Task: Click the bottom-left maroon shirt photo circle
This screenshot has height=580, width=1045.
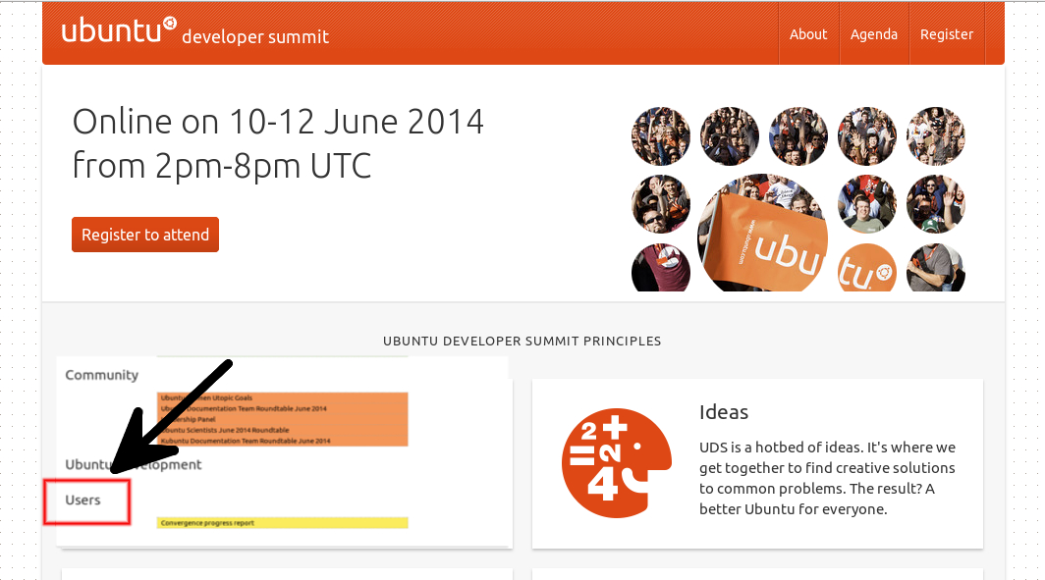Action: [661, 268]
